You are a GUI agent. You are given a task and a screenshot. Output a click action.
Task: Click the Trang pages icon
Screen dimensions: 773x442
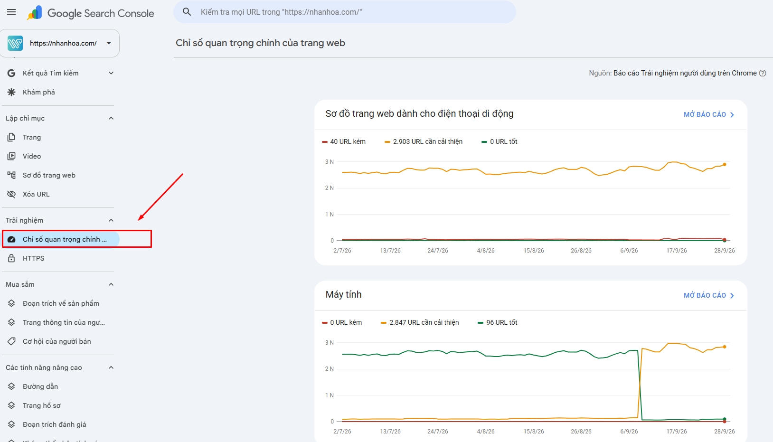[x=11, y=137]
